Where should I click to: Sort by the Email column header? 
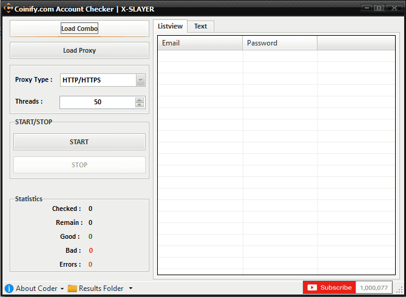(x=200, y=43)
